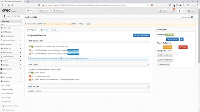Switch to the Domains tab
Image resolution: width=200 pixels, height=112 pixels.
pos(44,30)
